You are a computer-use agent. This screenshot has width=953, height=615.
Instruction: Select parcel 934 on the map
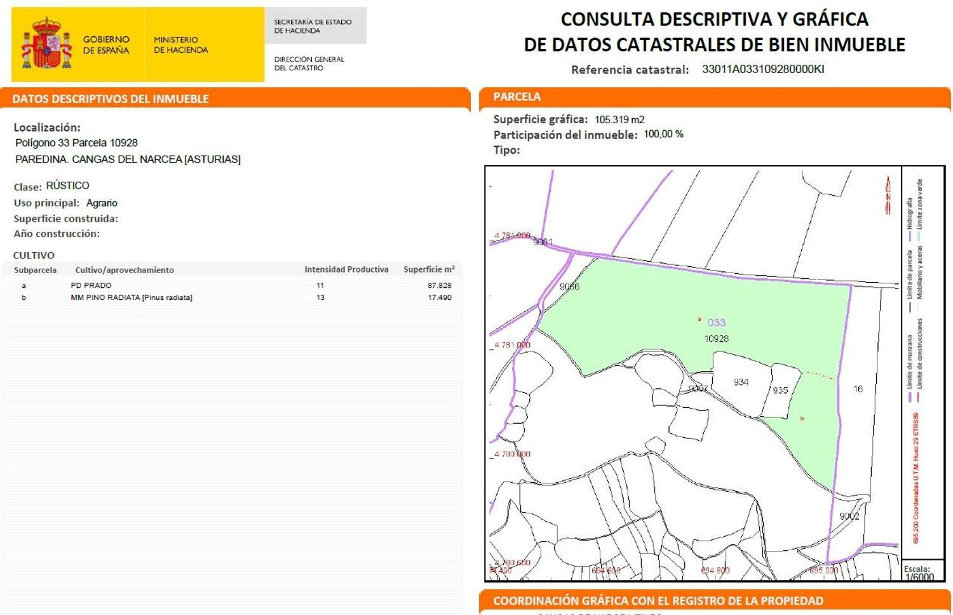point(740,381)
